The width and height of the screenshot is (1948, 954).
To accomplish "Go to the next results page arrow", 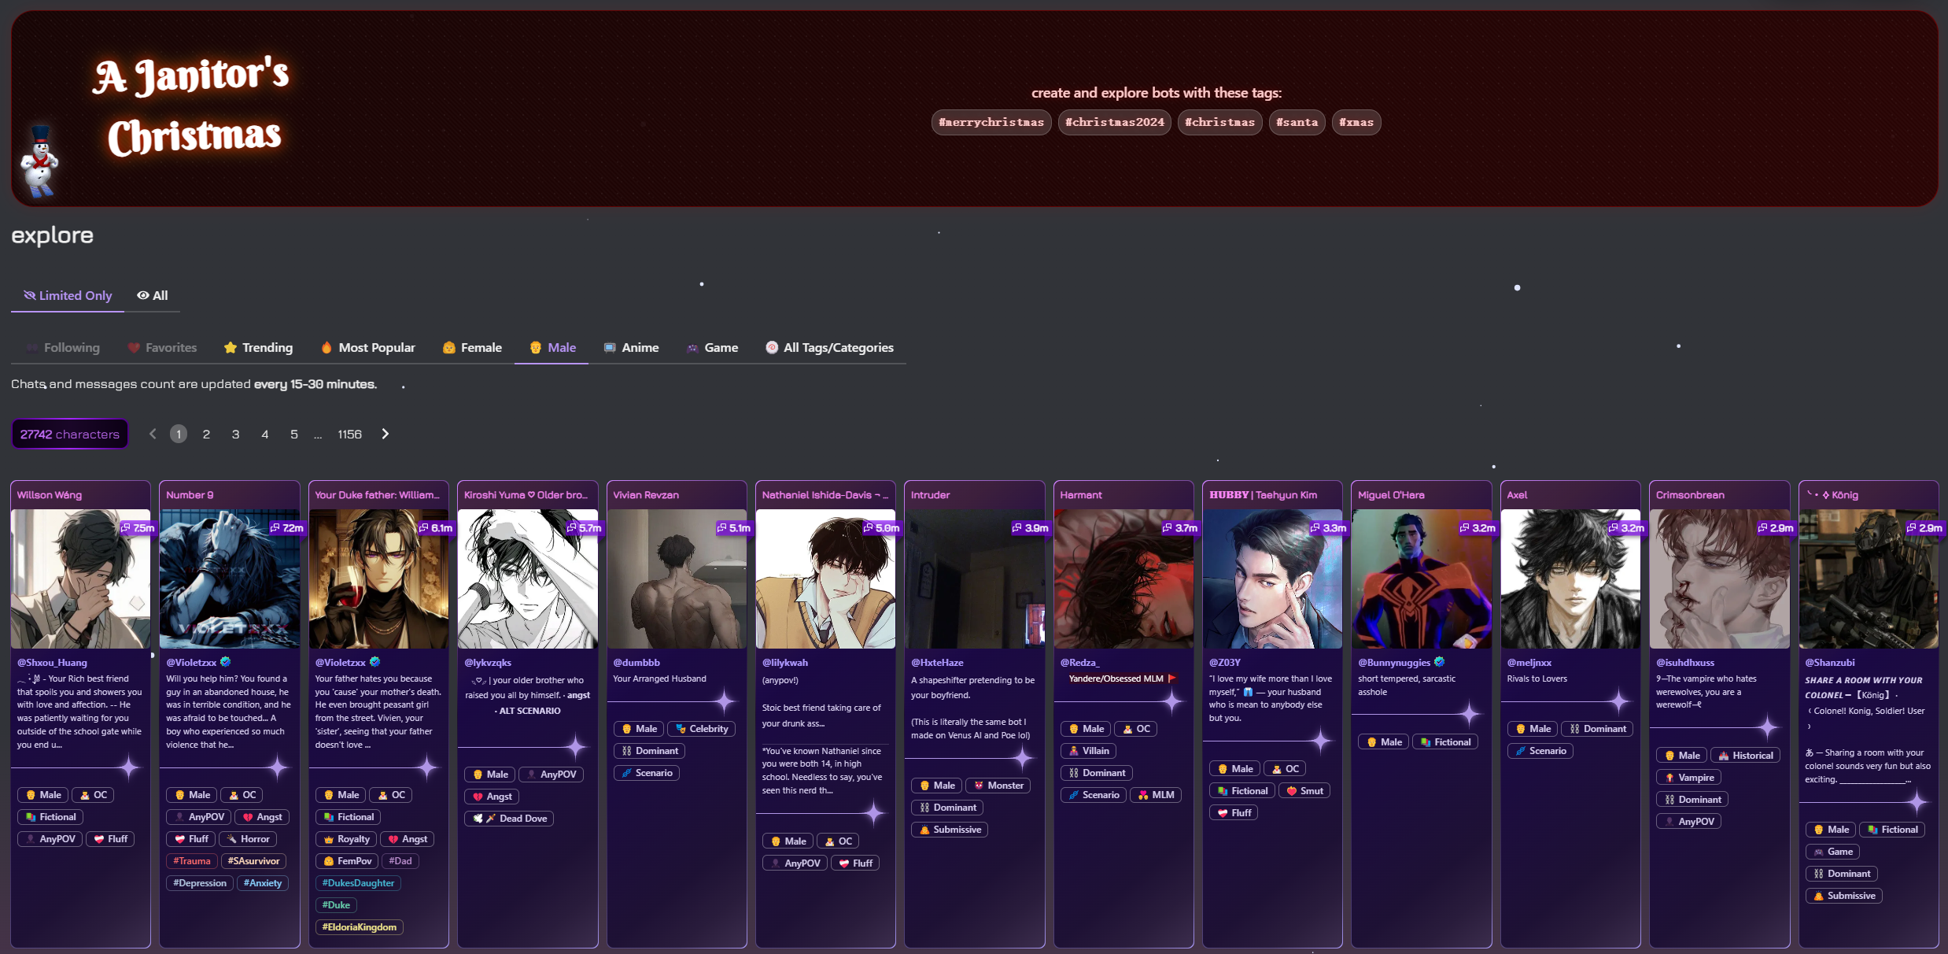I will pyautogui.click(x=385, y=434).
